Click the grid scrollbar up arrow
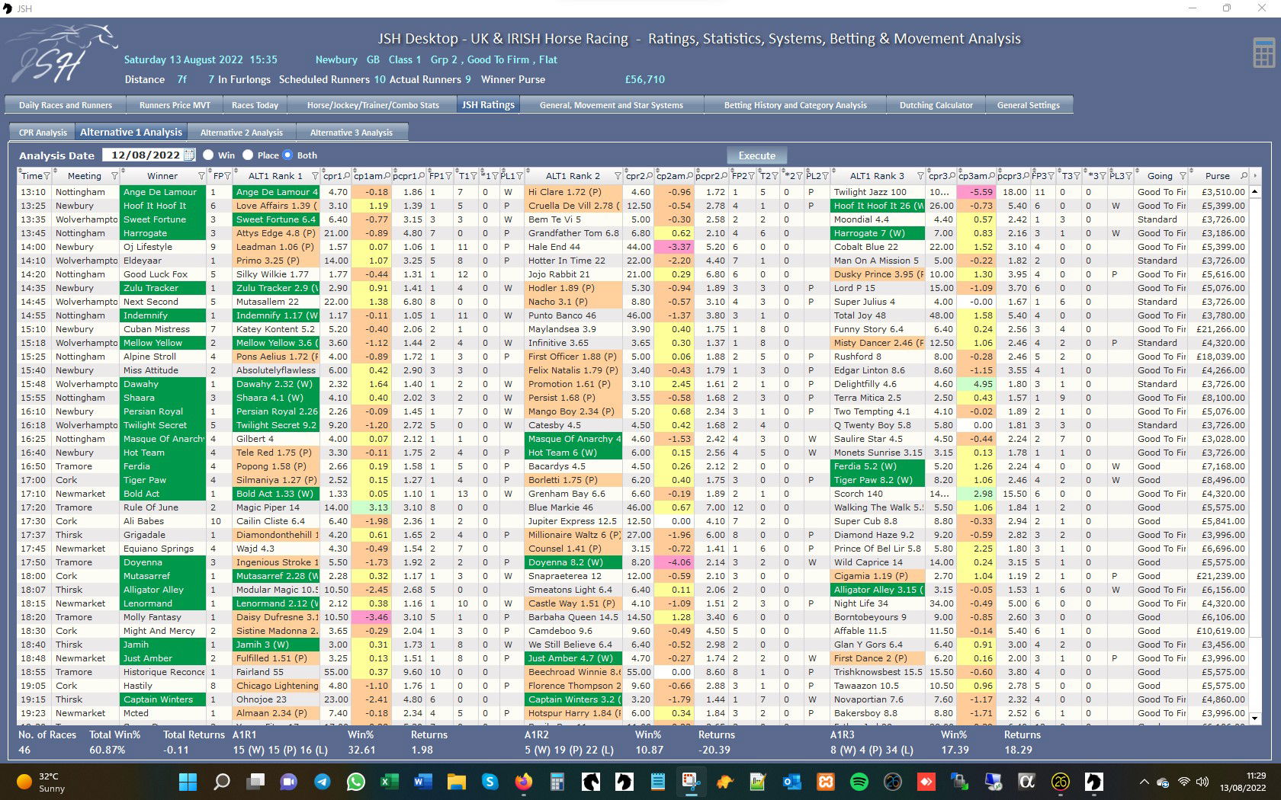1281x800 pixels. coord(1254,191)
